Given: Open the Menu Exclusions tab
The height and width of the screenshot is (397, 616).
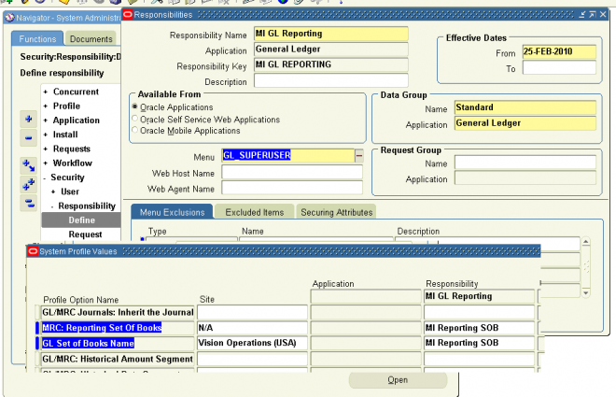Looking at the screenshot, I should click(172, 212).
